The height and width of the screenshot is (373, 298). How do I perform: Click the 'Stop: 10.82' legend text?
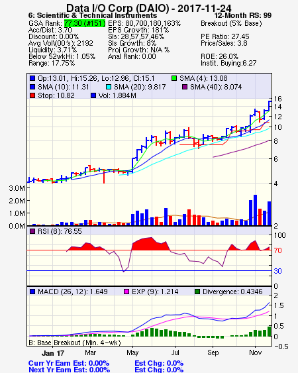pyautogui.click(x=56, y=95)
